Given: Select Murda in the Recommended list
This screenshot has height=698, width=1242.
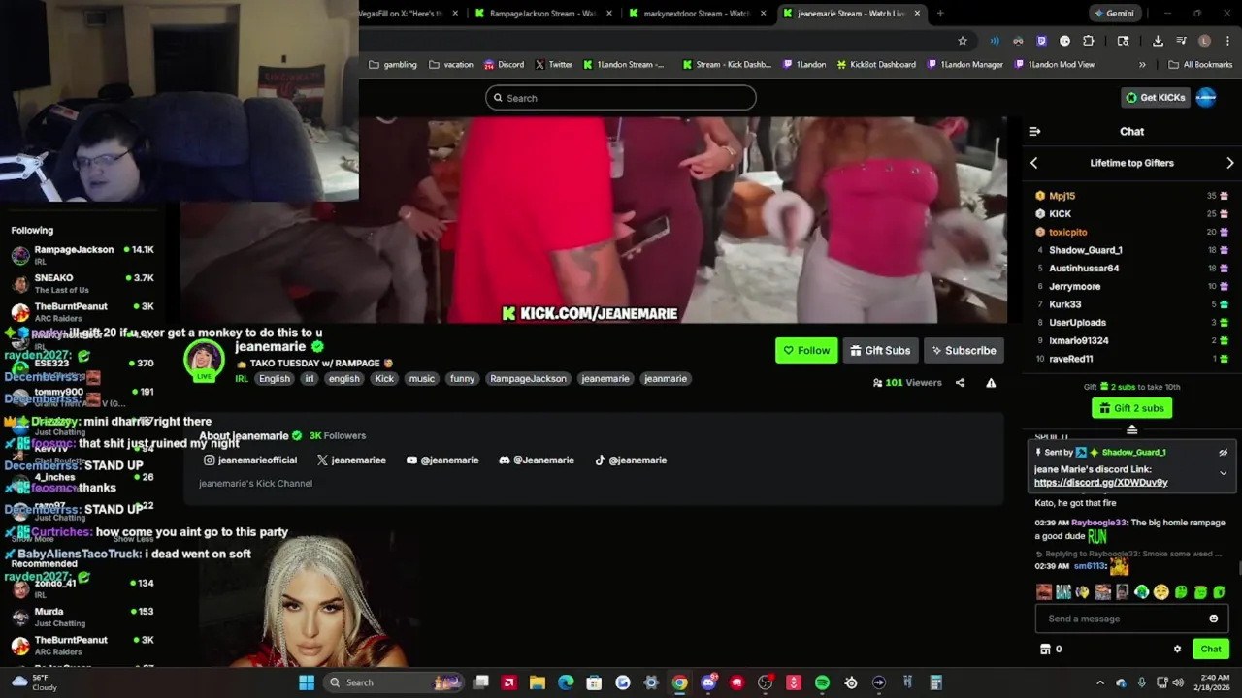Looking at the screenshot, I should pyautogui.click(x=82, y=617).
